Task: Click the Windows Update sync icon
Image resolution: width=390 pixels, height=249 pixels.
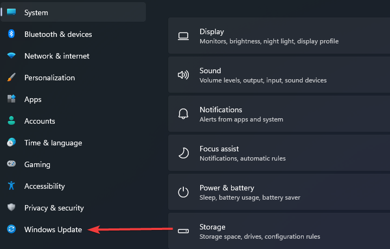Action: (11, 229)
